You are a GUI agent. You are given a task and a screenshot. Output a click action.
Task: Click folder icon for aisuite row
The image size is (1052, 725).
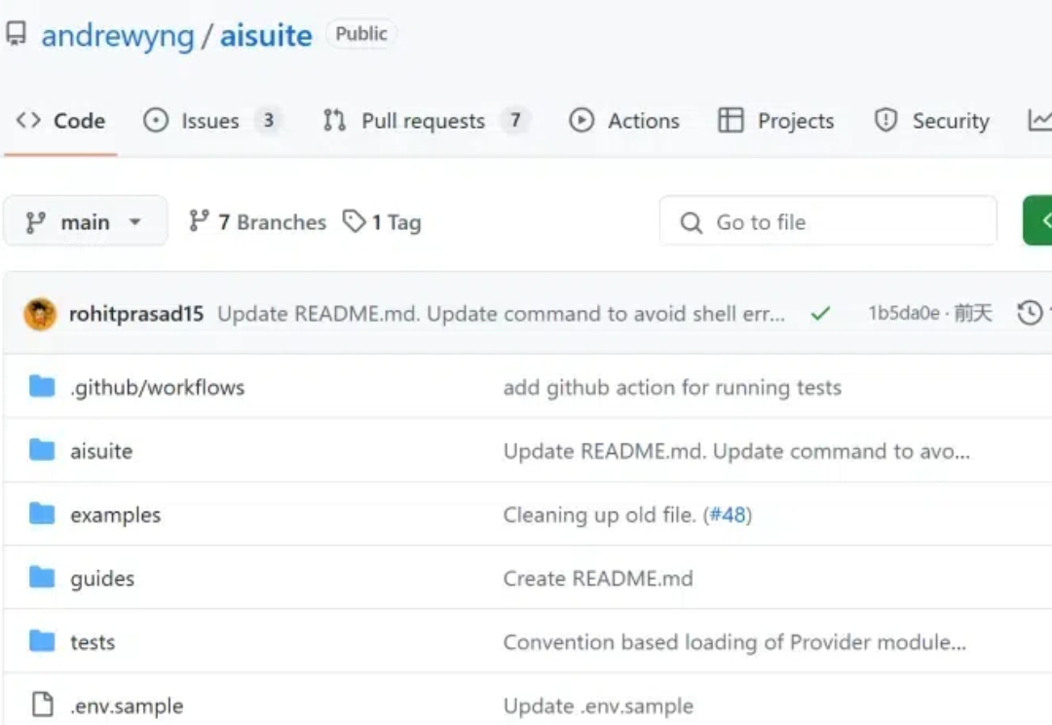[x=42, y=450]
